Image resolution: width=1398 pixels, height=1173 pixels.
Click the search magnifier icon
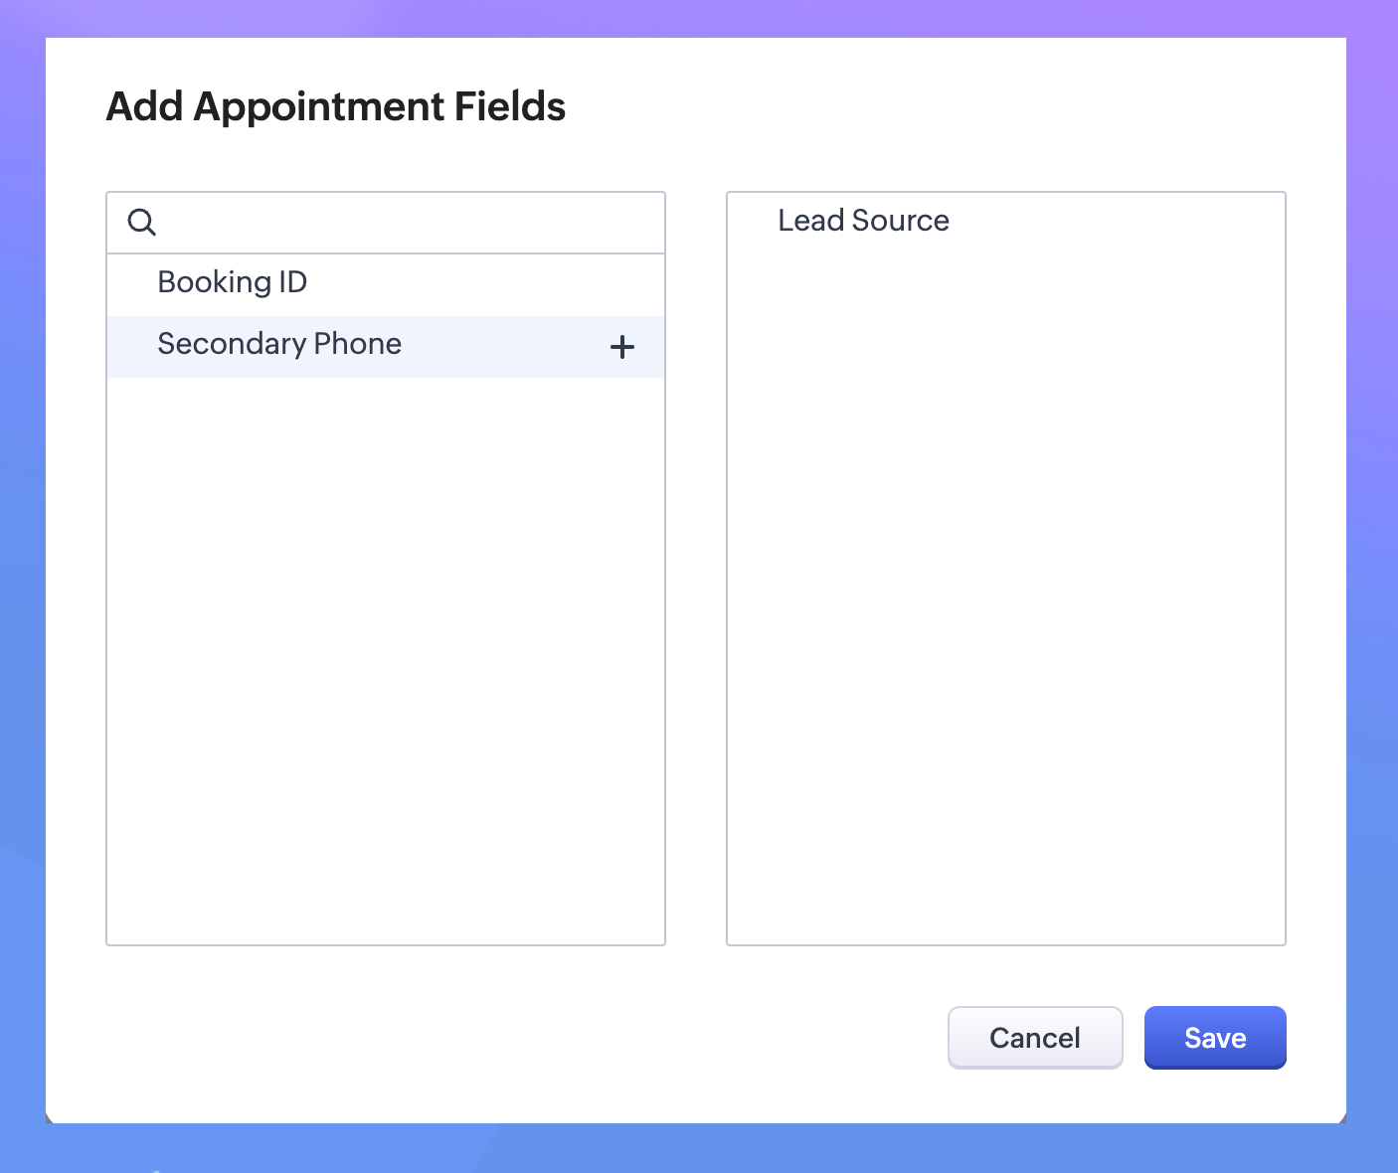click(142, 222)
